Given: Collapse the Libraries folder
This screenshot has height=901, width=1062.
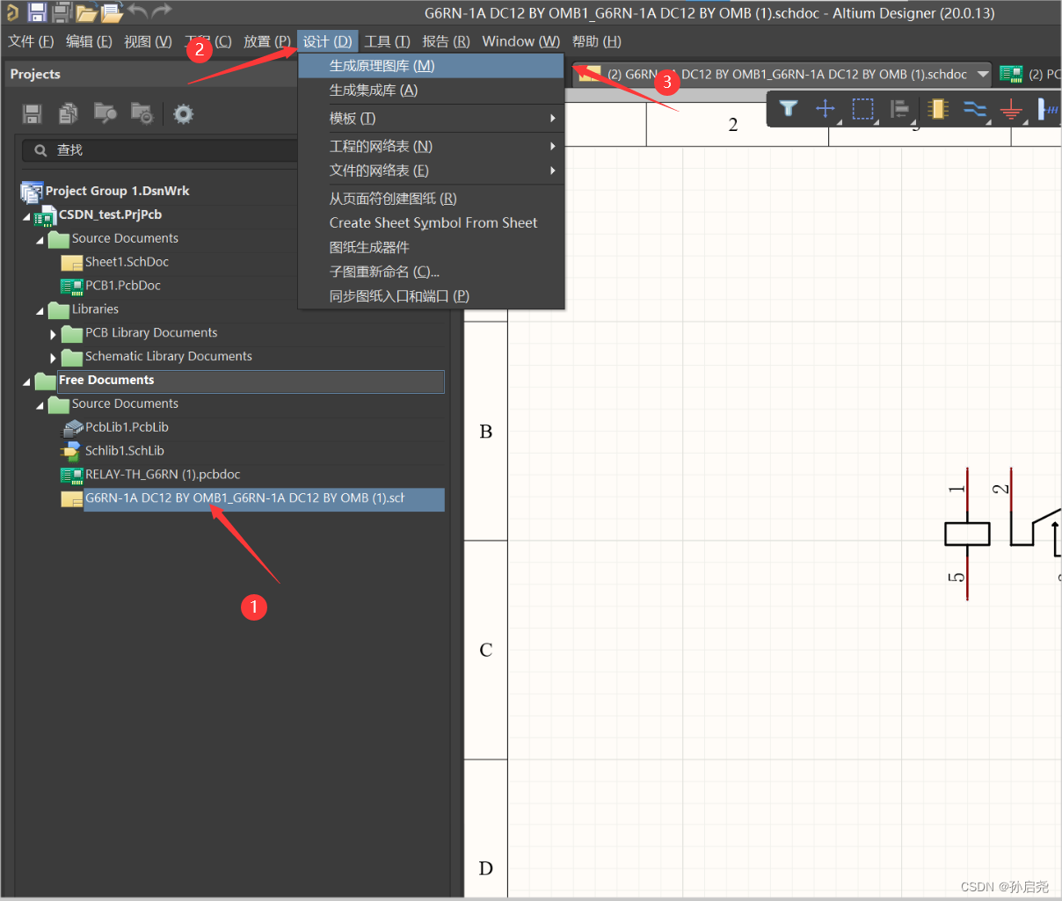Looking at the screenshot, I should (x=40, y=311).
